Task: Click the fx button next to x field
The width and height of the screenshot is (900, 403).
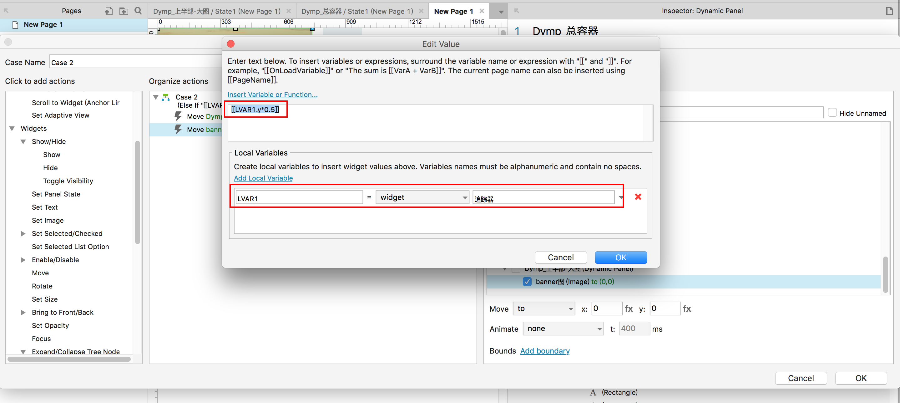Action: click(x=629, y=309)
